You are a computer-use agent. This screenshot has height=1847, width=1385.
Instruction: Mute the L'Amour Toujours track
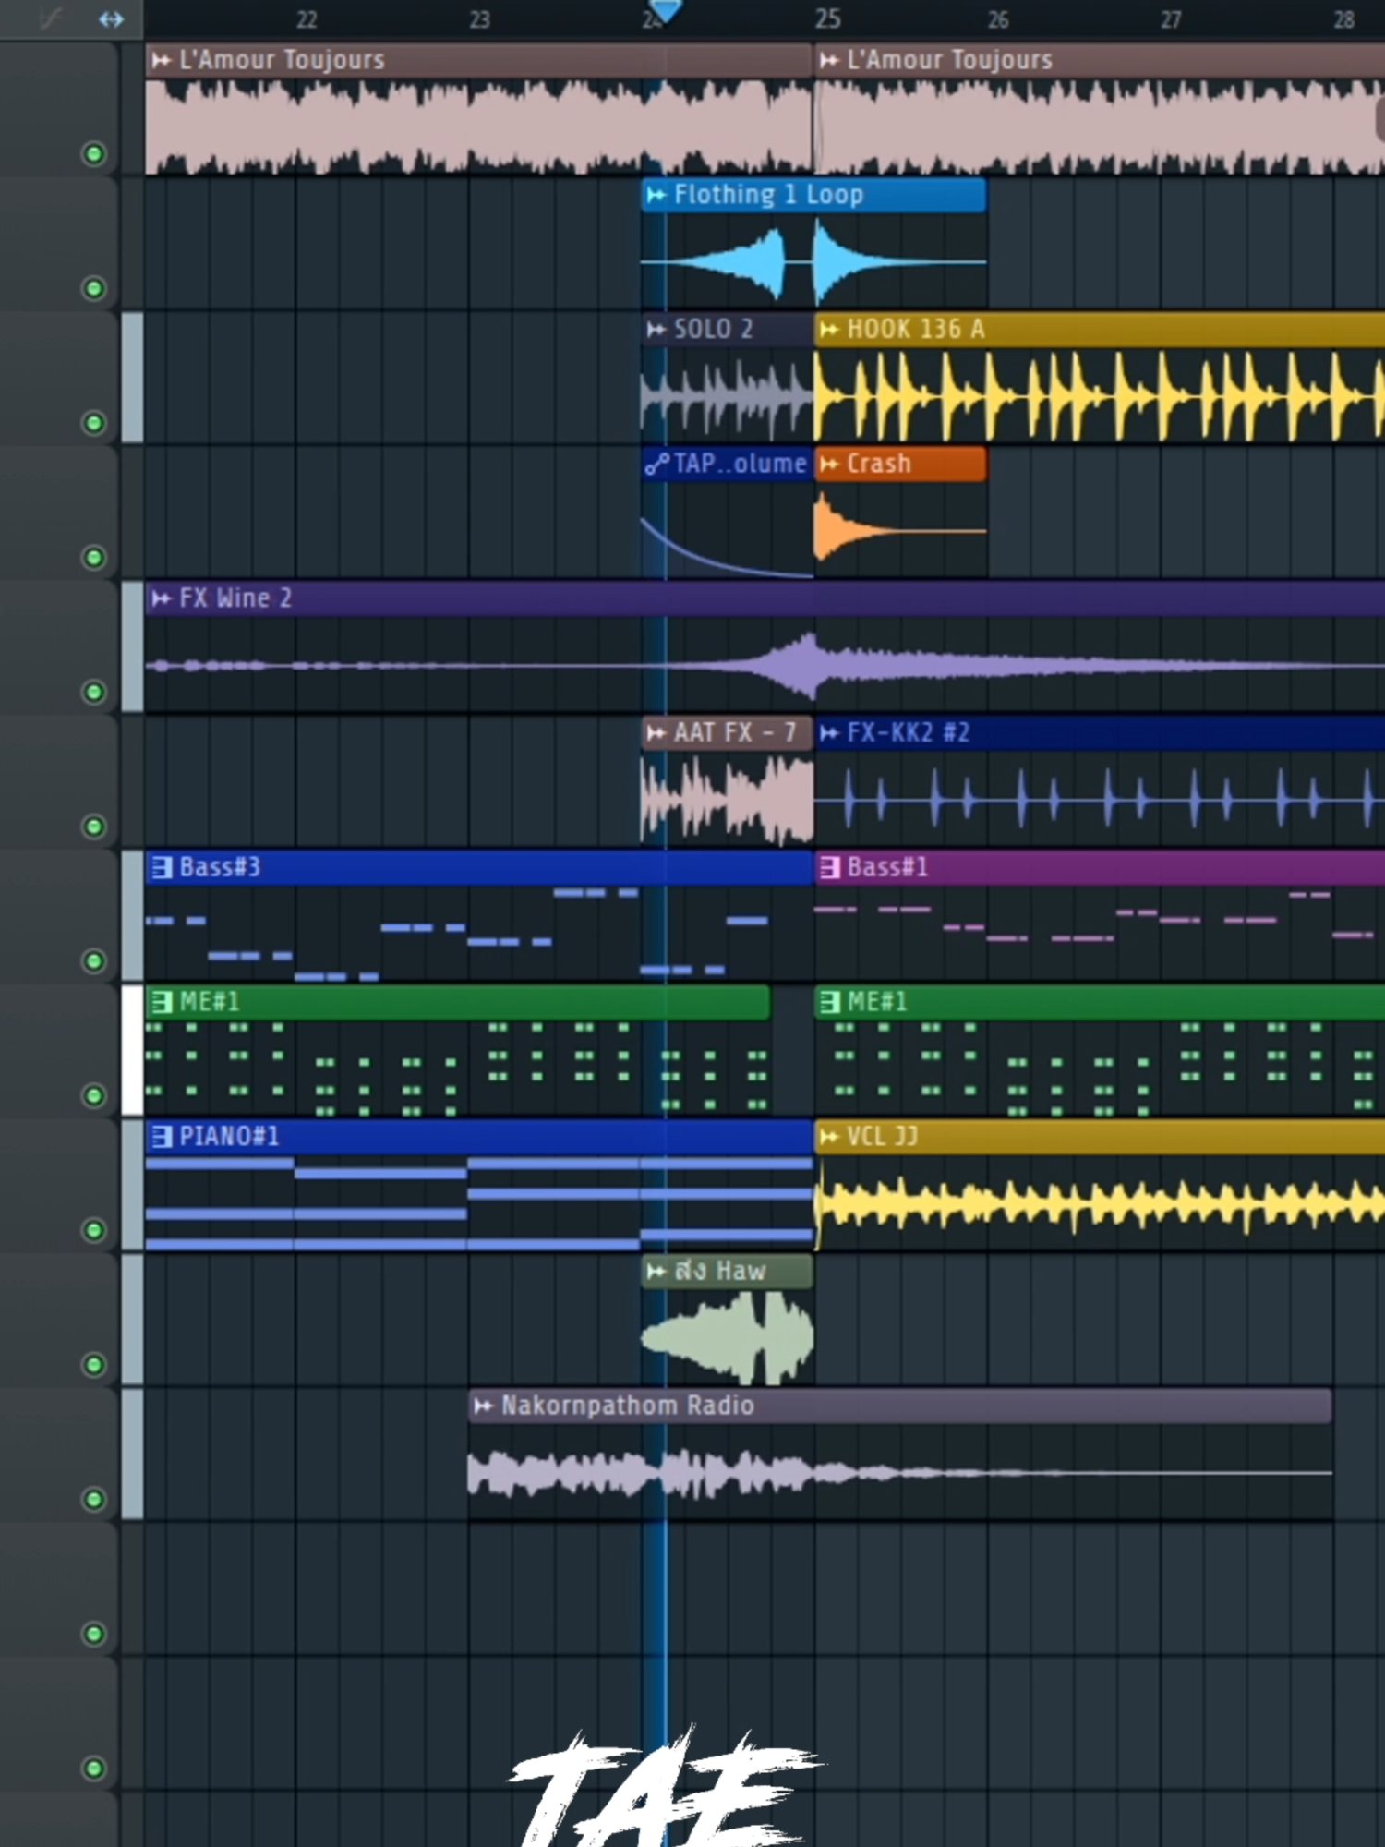[x=93, y=154]
